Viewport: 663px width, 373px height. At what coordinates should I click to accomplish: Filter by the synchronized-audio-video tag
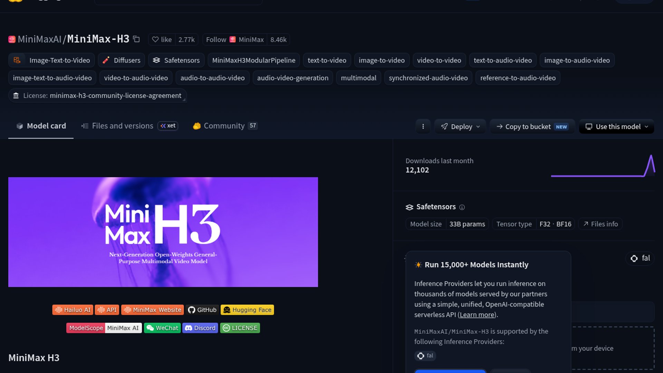click(x=428, y=78)
